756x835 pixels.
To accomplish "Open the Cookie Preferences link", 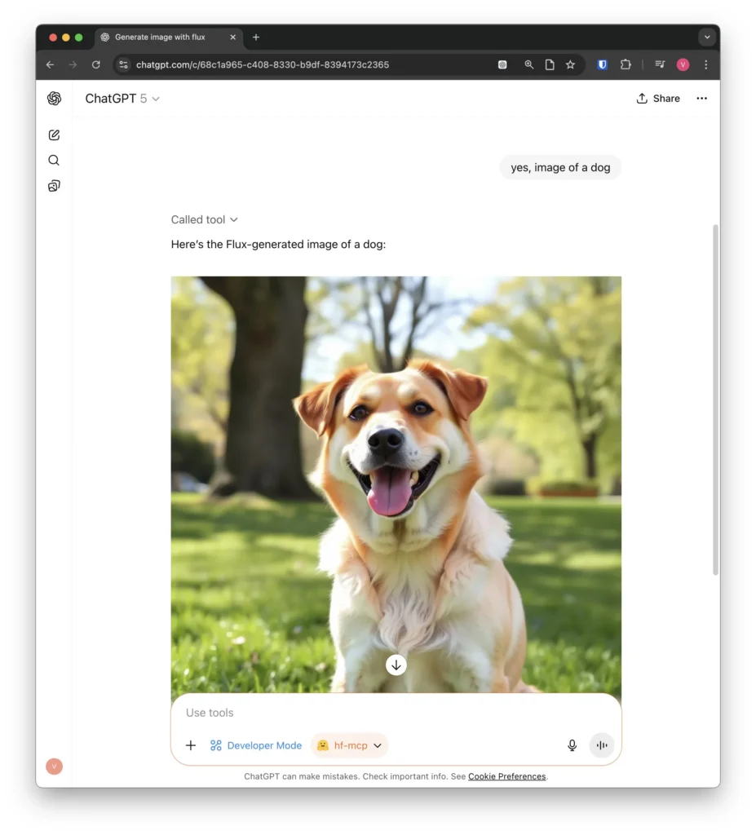I will coord(506,776).
